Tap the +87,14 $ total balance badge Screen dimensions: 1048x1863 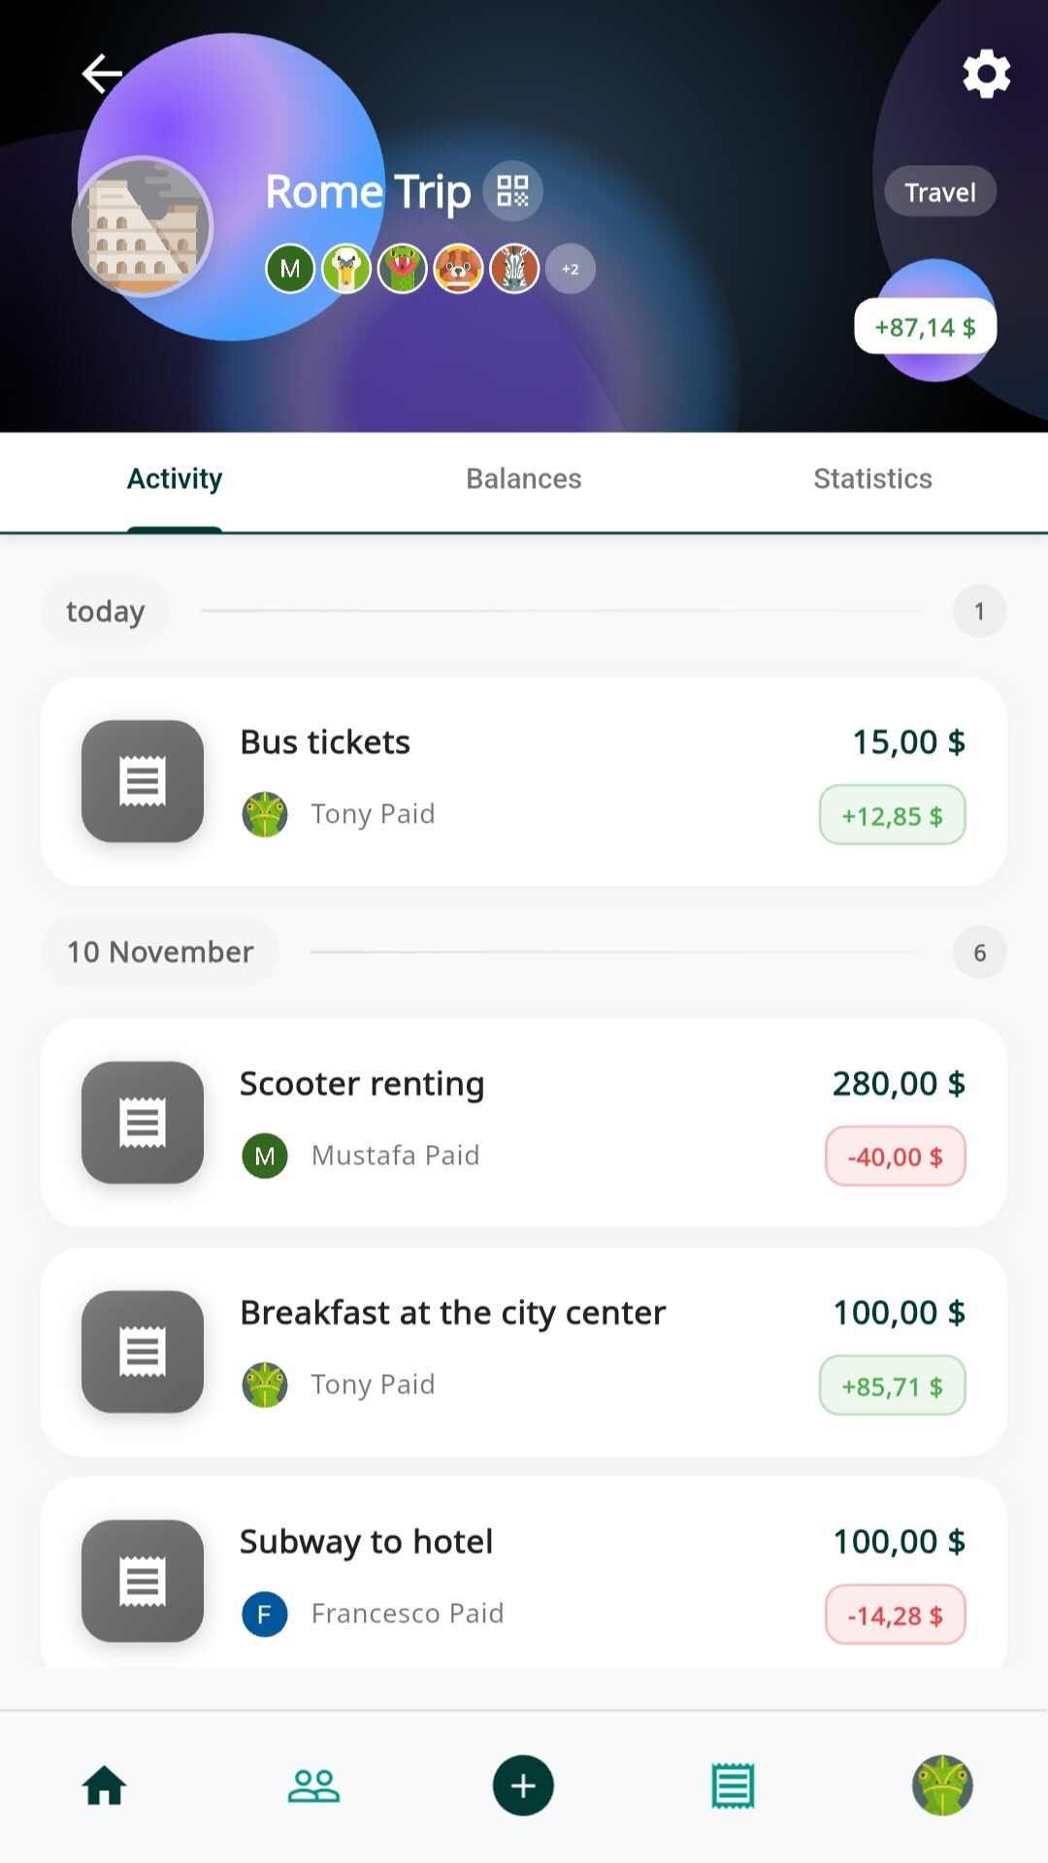point(925,327)
